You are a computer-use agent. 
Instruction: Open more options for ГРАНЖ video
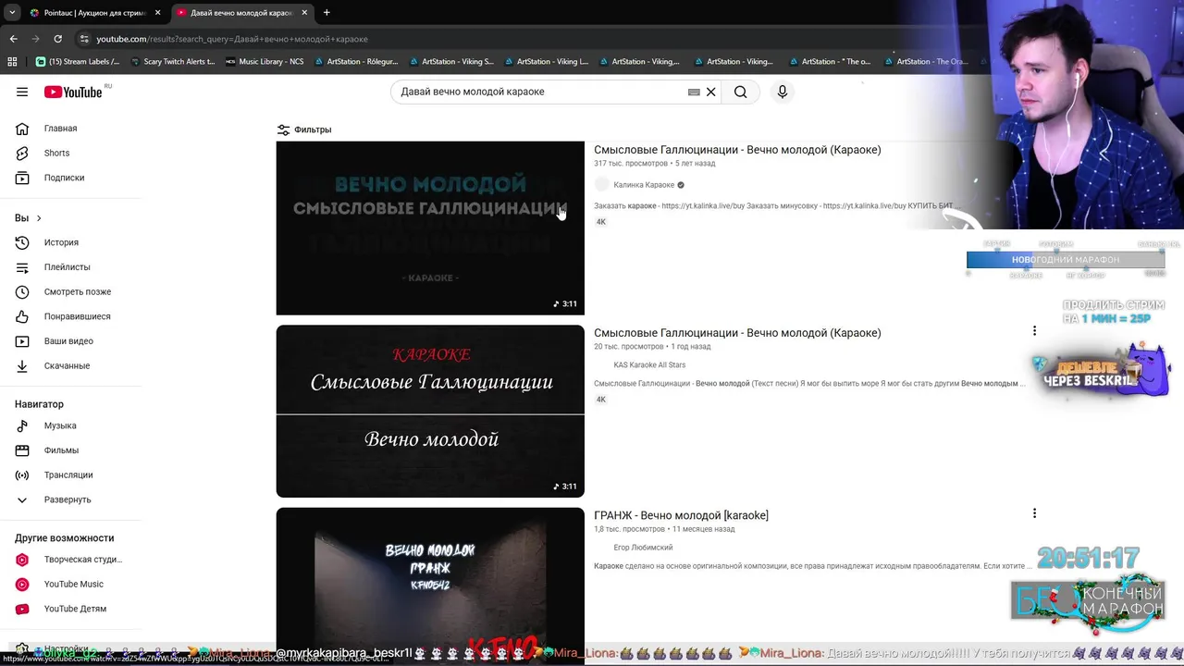[x=1034, y=513]
